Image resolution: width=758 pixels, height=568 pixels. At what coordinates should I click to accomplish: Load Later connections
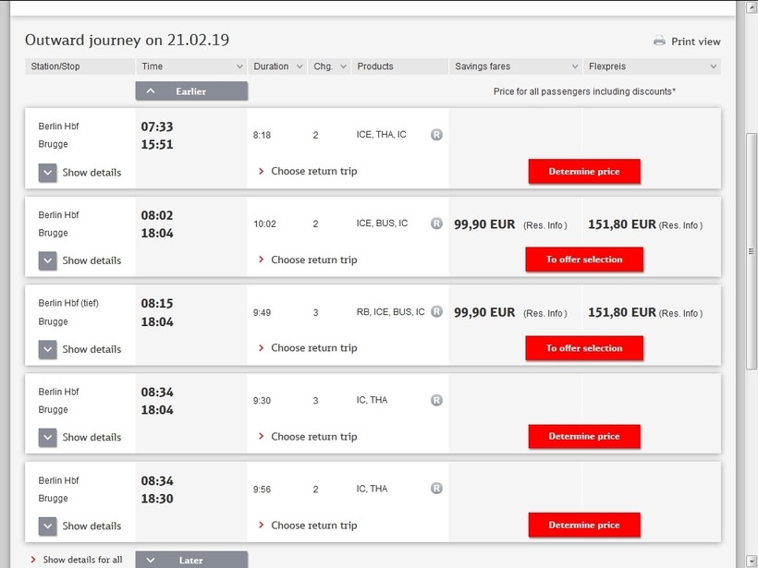[191, 560]
